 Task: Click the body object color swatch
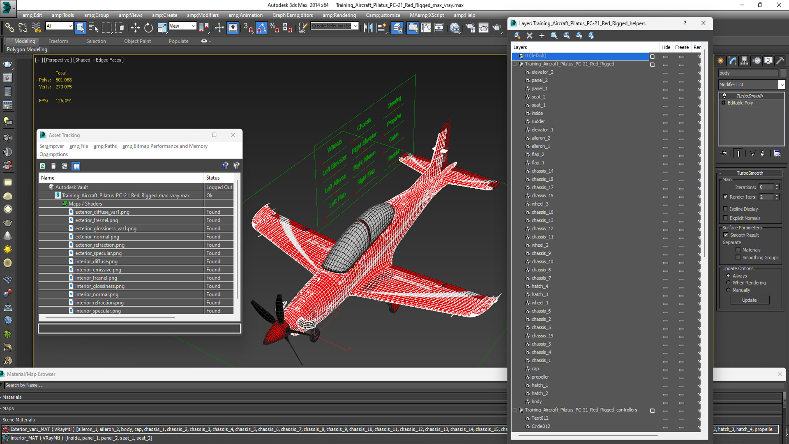[783, 73]
